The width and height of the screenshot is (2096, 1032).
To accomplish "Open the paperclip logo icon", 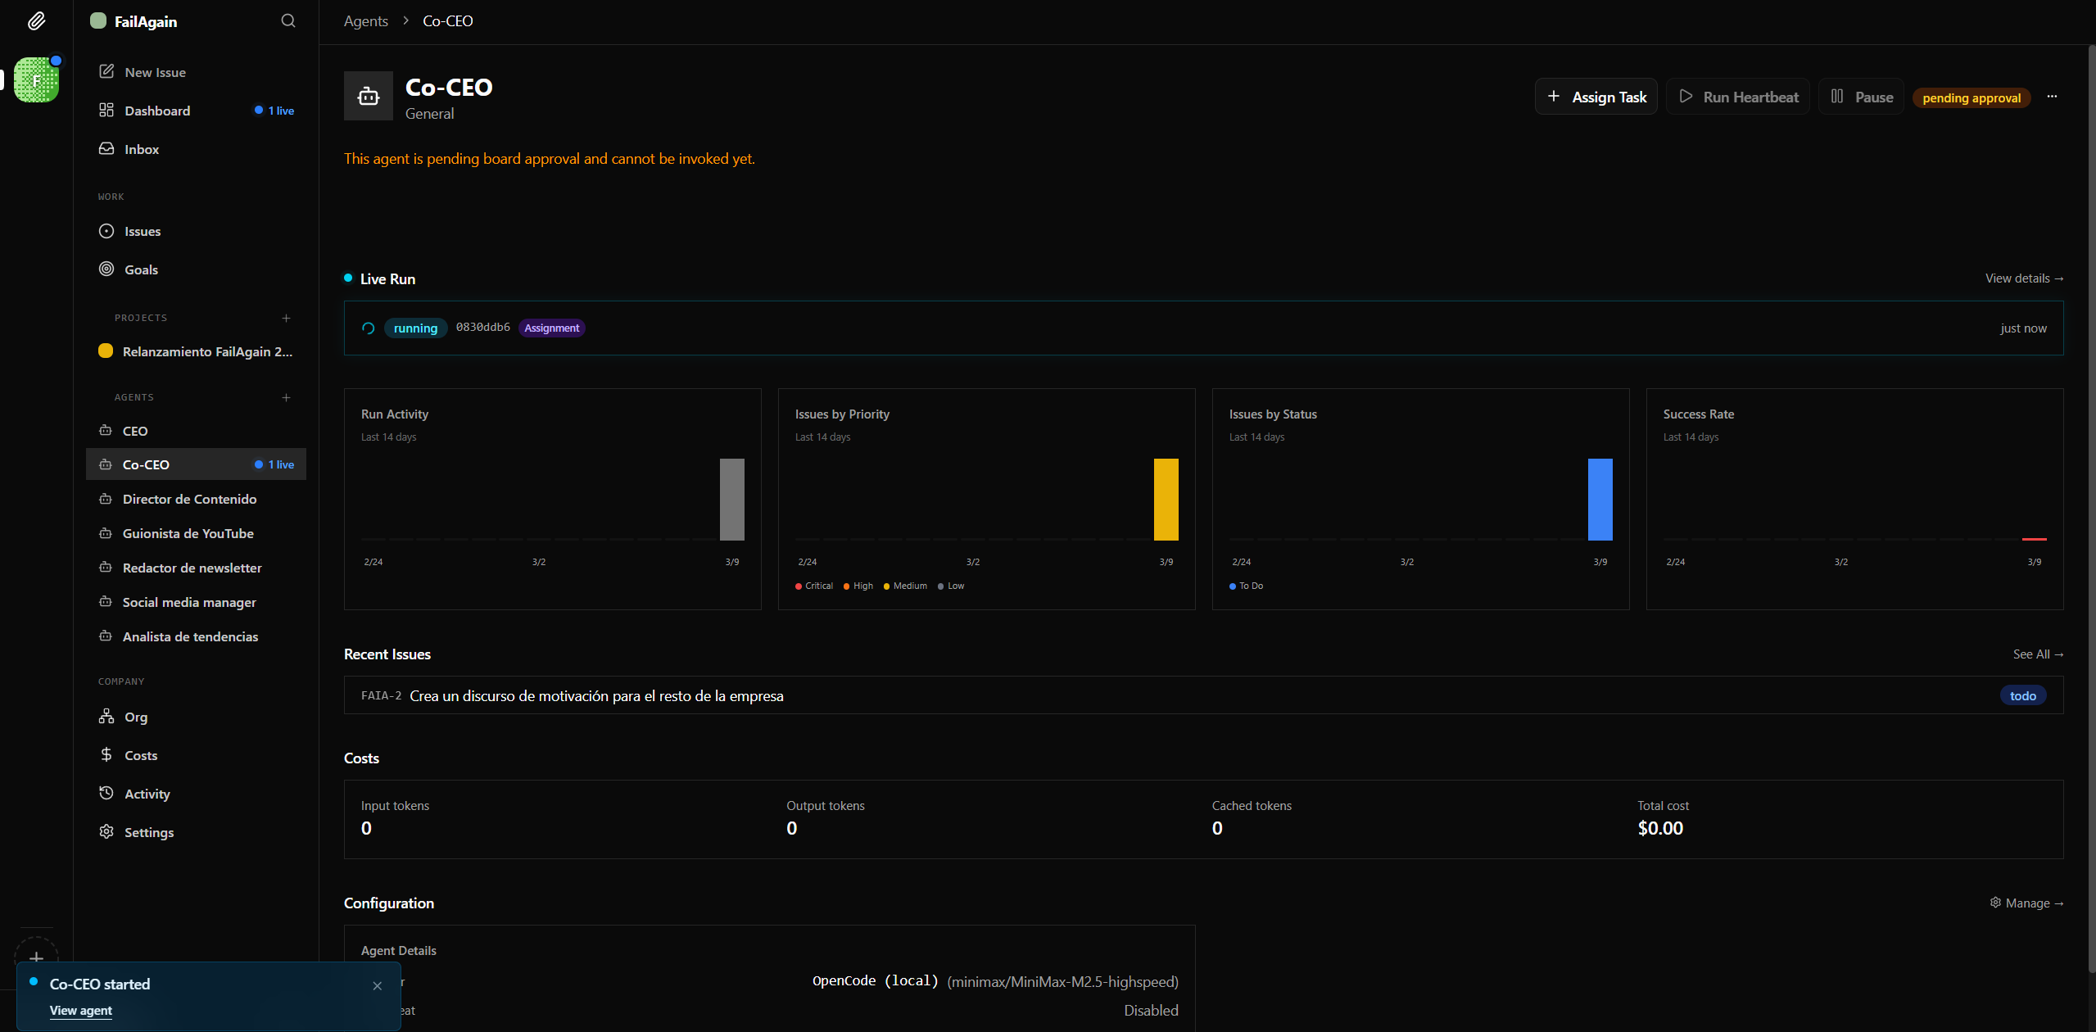I will point(36,21).
